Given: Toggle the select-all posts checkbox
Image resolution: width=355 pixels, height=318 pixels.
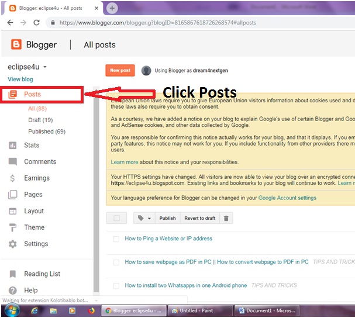Looking at the screenshot, I should (x=116, y=218).
